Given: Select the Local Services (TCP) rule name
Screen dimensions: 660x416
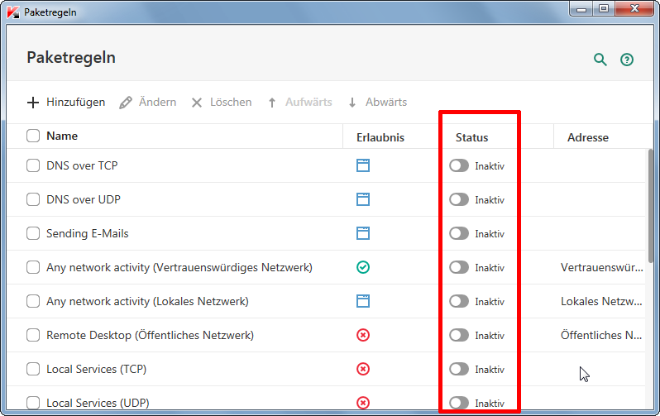Looking at the screenshot, I should point(97,369).
